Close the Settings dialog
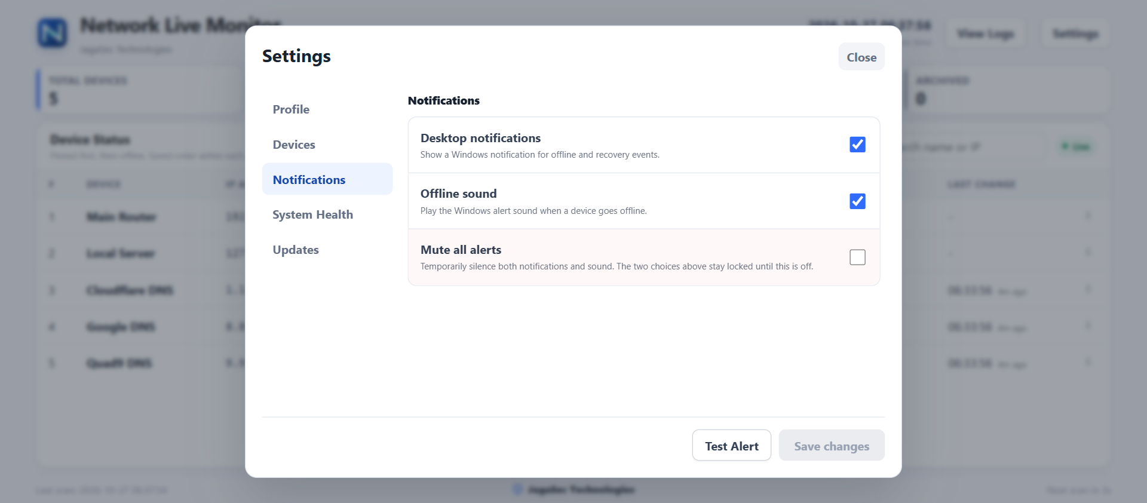 click(861, 57)
